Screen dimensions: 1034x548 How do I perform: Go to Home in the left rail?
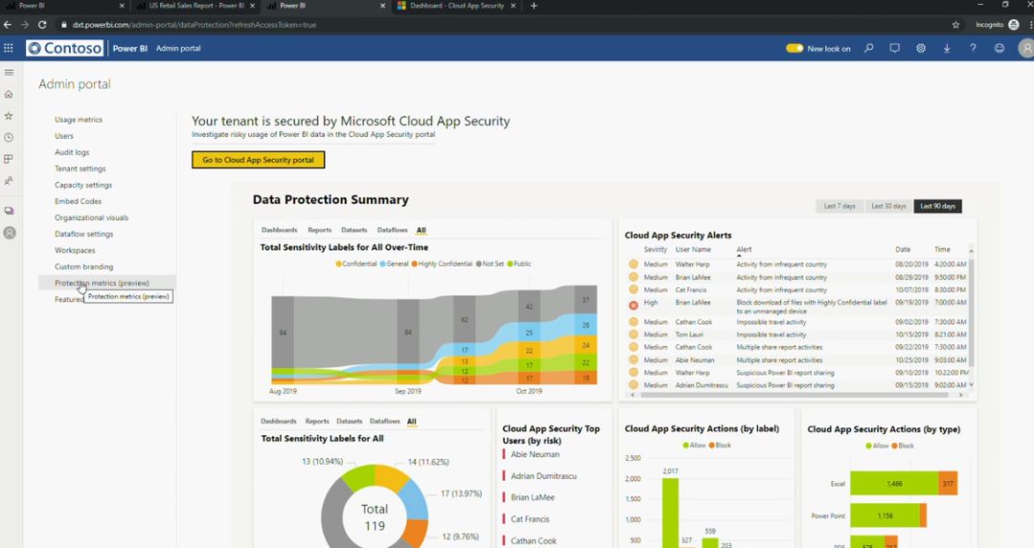click(x=10, y=94)
